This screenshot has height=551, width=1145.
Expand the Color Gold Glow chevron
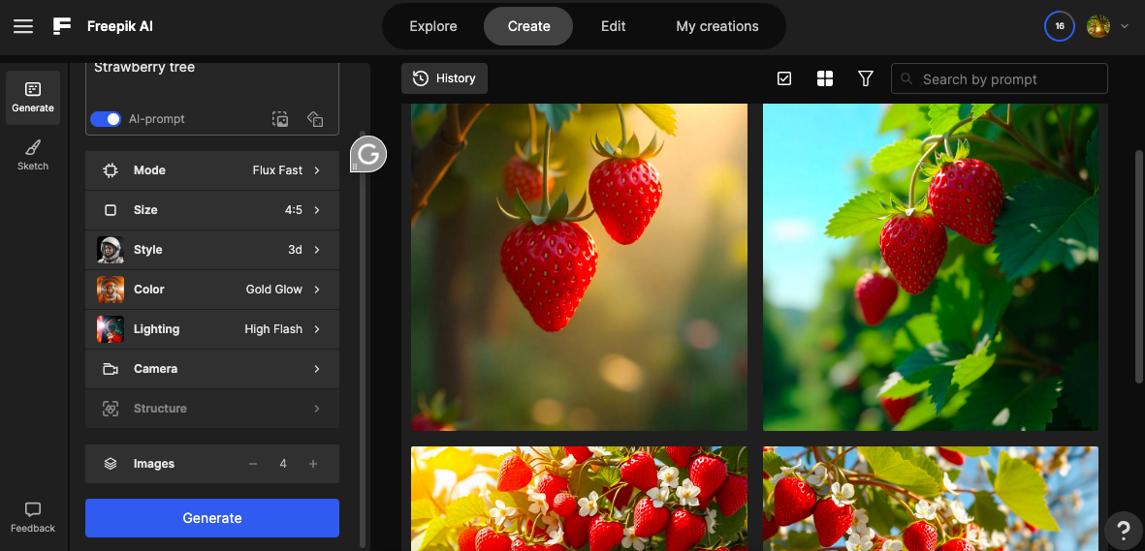(x=317, y=289)
